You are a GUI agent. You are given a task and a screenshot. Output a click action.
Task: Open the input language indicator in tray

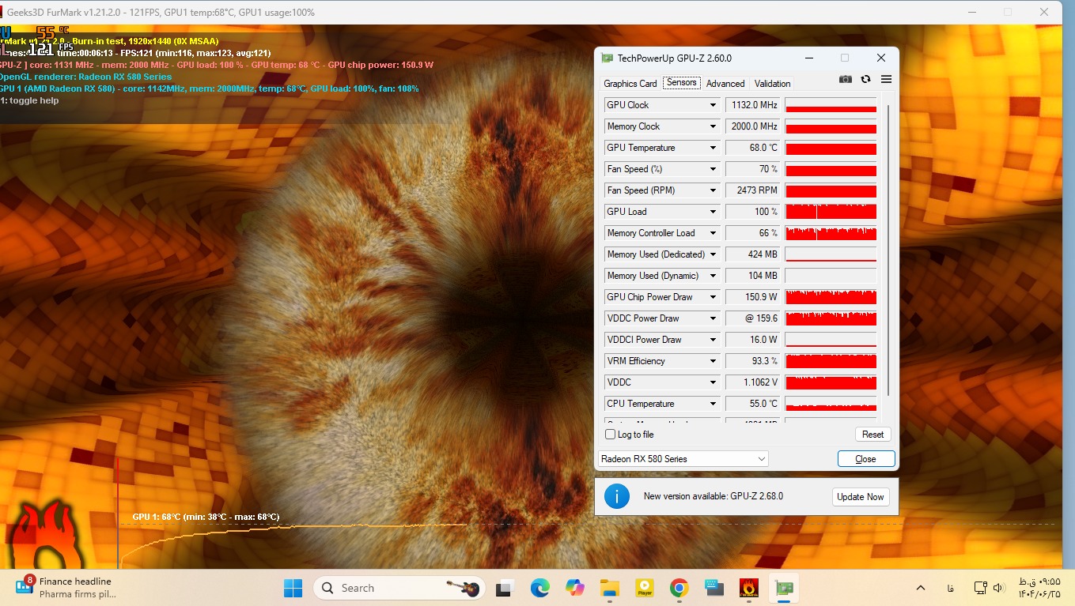[x=950, y=589]
